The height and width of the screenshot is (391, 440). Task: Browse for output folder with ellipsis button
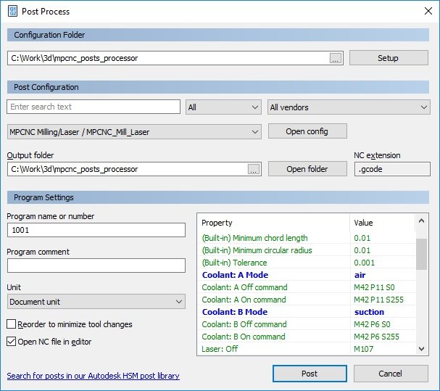point(253,169)
